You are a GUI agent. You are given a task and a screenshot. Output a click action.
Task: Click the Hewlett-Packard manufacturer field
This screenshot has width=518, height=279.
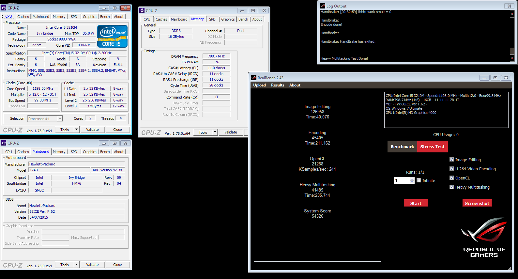77,164
